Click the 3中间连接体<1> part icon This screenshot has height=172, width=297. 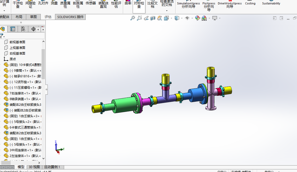pyautogui.click(x=6, y=150)
